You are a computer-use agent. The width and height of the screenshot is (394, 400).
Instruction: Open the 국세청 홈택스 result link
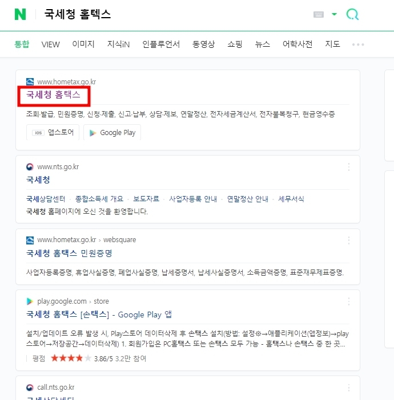click(x=54, y=95)
